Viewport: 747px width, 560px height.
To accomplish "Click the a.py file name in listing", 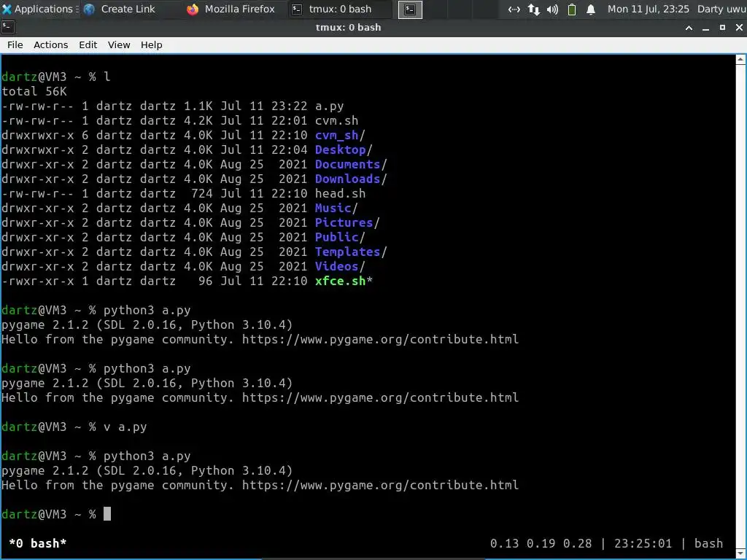I will [x=329, y=106].
